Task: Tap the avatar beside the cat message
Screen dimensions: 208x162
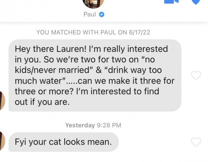Action: click(2, 141)
